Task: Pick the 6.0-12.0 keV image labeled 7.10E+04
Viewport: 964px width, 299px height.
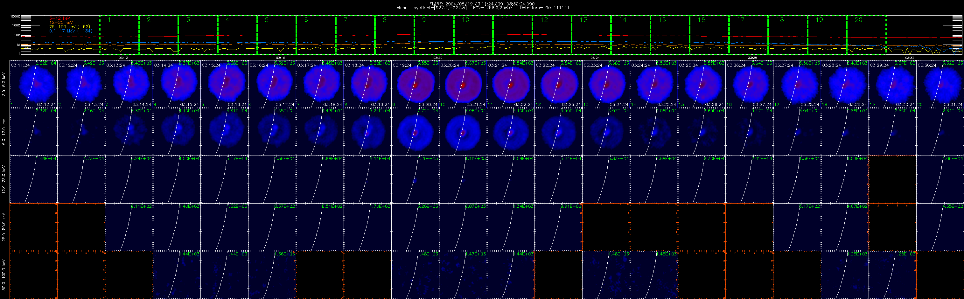Action: [x=511, y=132]
